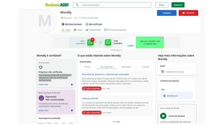Click Saiba mais in Reputação card

[x=43, y=110]
